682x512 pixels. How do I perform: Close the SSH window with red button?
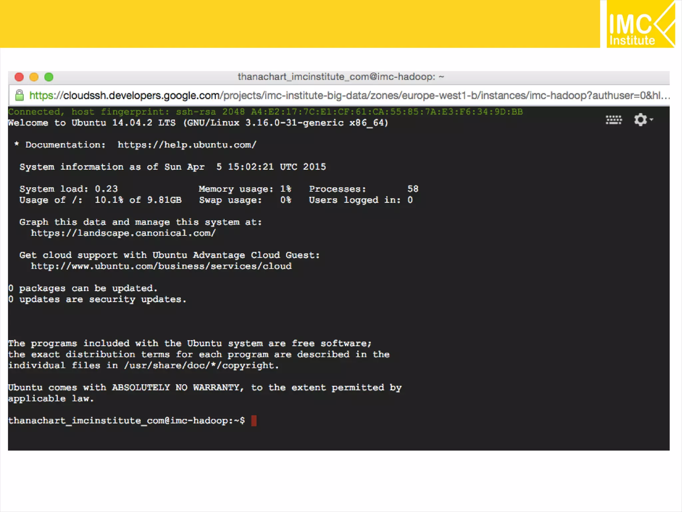19,77
